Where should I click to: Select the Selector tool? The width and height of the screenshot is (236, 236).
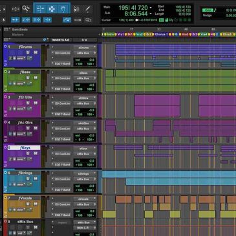(x=52, y=9)
